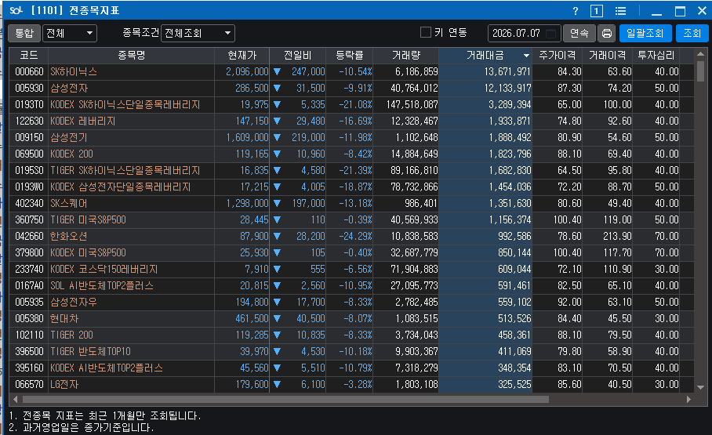Screen dimensions: 712x435
Task: Select KODEX 삼성전자단일종목레버리지 row name
Action: click(x=120, y=187)
